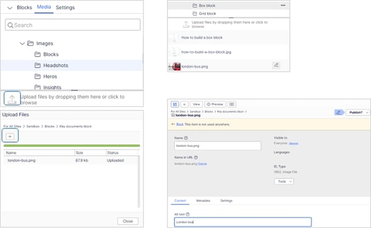371x228 pixels.
Task: Click the green upload progress bar
Action: coord(72,146)
